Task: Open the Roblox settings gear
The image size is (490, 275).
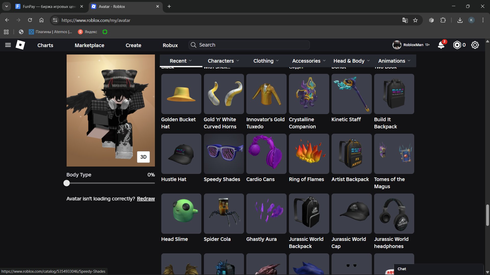Action: coord(475,45)
